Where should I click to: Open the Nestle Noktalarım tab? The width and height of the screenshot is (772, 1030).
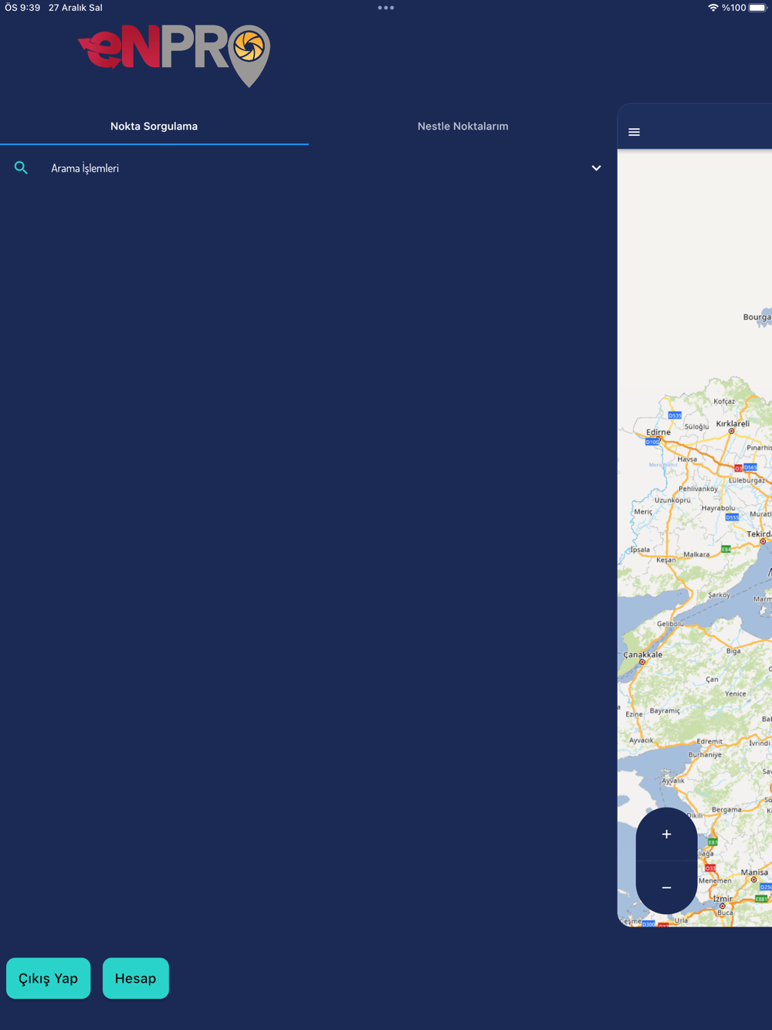462,126
